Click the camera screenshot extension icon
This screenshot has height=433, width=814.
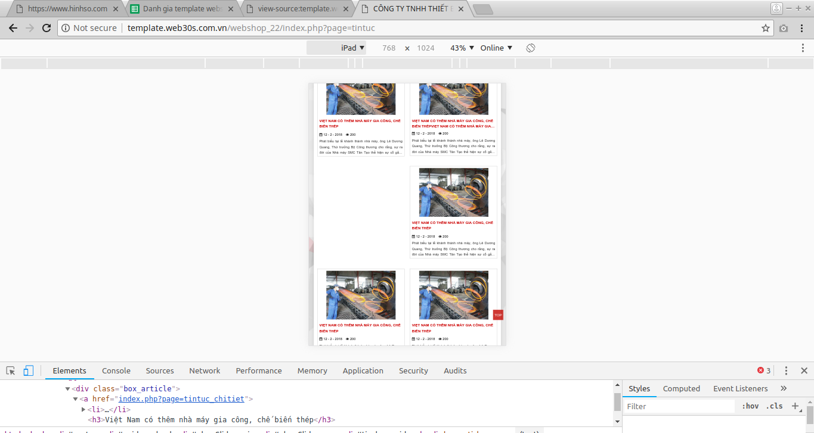784,28
